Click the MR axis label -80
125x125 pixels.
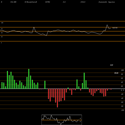[122, 106]
